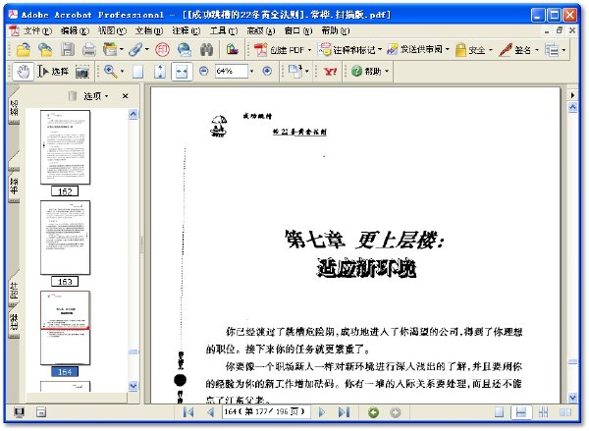Go to last page
The image size is (589, 431).
pyautogui.click(x=344, y=412)
